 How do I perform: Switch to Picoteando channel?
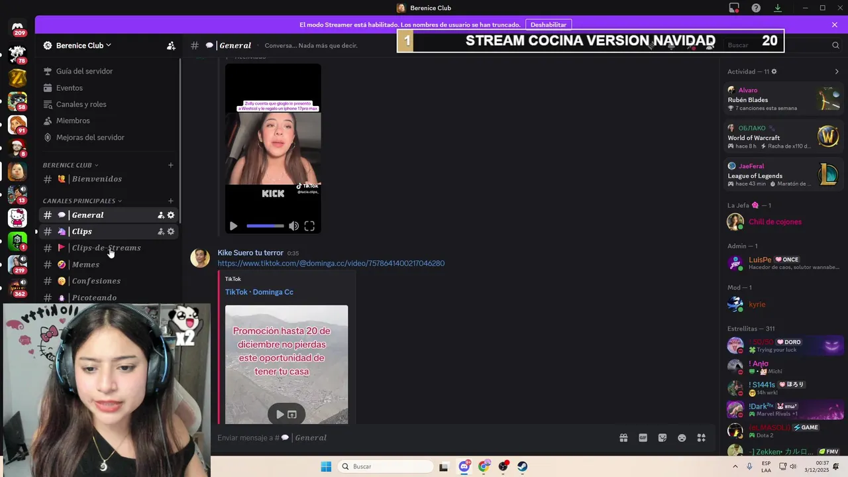109,297
